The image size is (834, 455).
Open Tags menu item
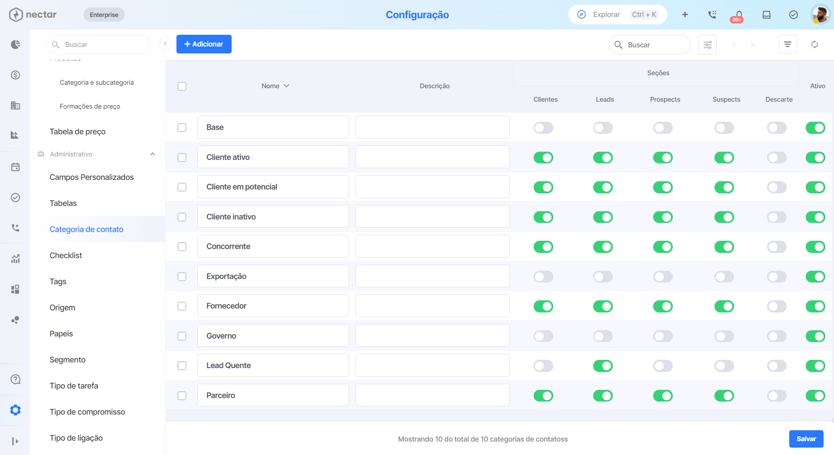tap(58, 282)
